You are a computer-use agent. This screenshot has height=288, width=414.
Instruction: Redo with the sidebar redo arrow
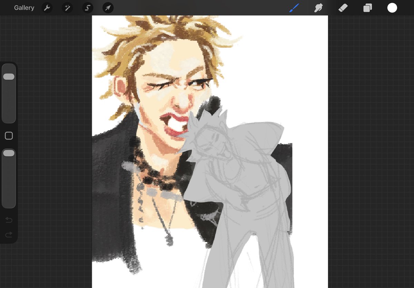coord(9,235)
